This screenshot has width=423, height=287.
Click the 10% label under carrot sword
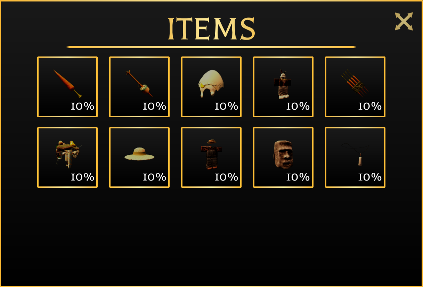[83, 106]
